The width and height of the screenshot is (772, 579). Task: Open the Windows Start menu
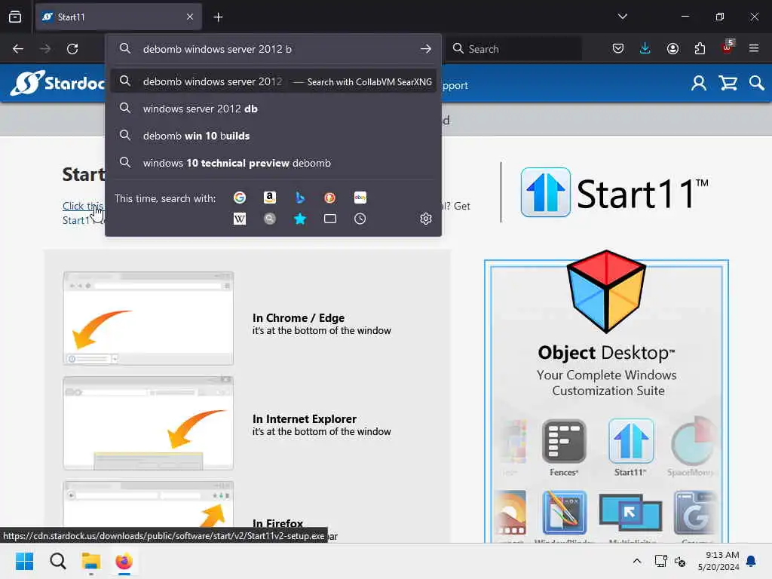point(24,561)
